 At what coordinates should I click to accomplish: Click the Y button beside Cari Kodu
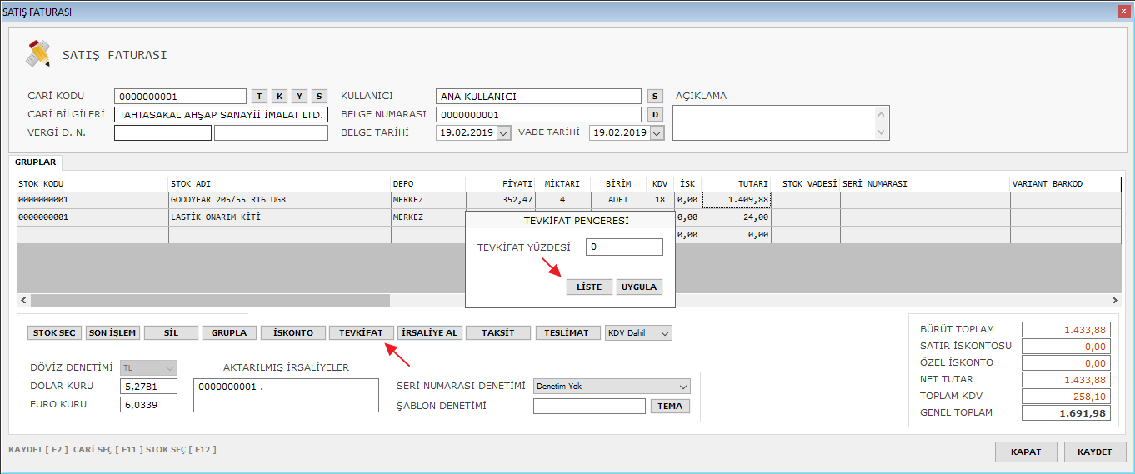pos(299,96)
